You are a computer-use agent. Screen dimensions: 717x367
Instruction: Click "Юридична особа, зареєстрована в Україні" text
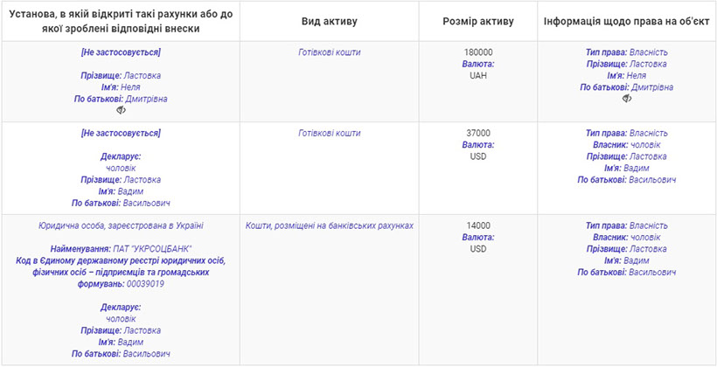[121, 225]
